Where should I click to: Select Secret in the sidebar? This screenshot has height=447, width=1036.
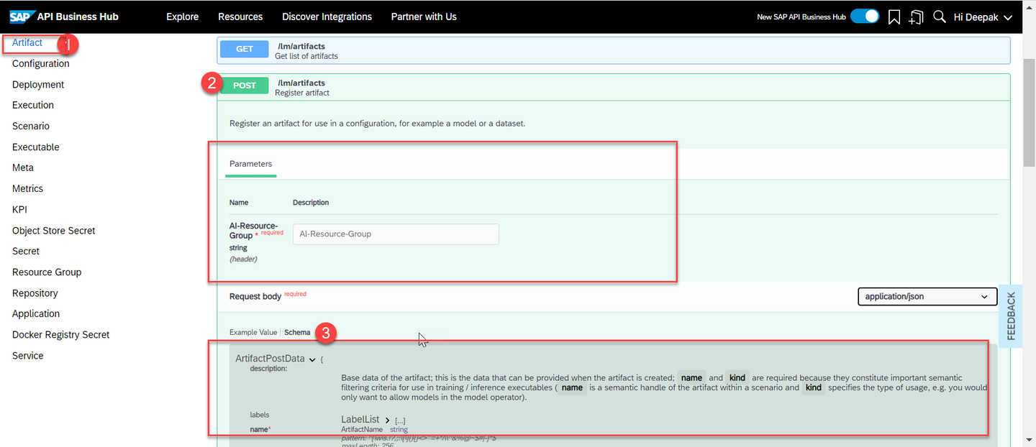tap(26, 251)
